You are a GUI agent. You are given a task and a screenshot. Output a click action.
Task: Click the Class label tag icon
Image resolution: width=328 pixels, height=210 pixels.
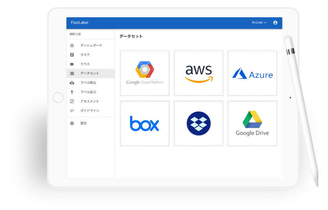[x=72, y=64]
